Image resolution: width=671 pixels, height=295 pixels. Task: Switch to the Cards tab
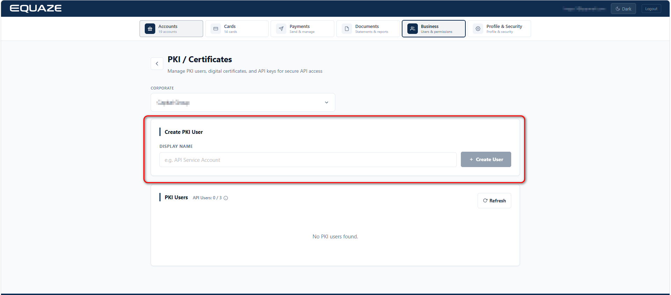(237, 29)
